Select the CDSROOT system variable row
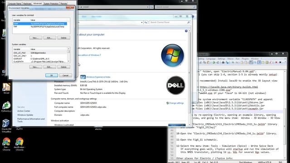 pyautogui.click(x=40, y=59)
